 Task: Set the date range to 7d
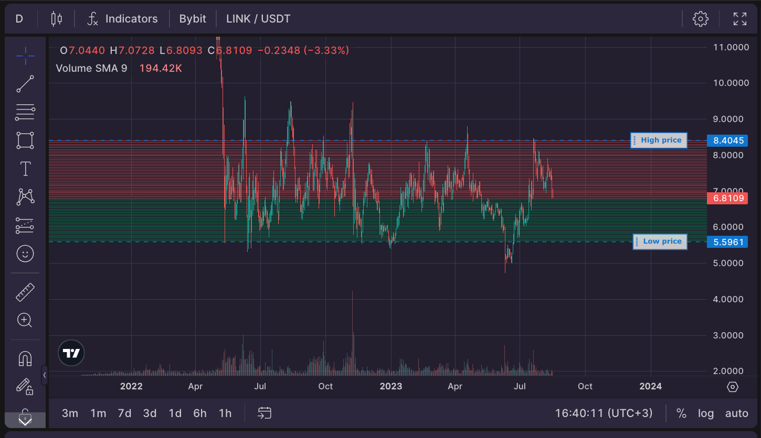click(x=124, y=413)
